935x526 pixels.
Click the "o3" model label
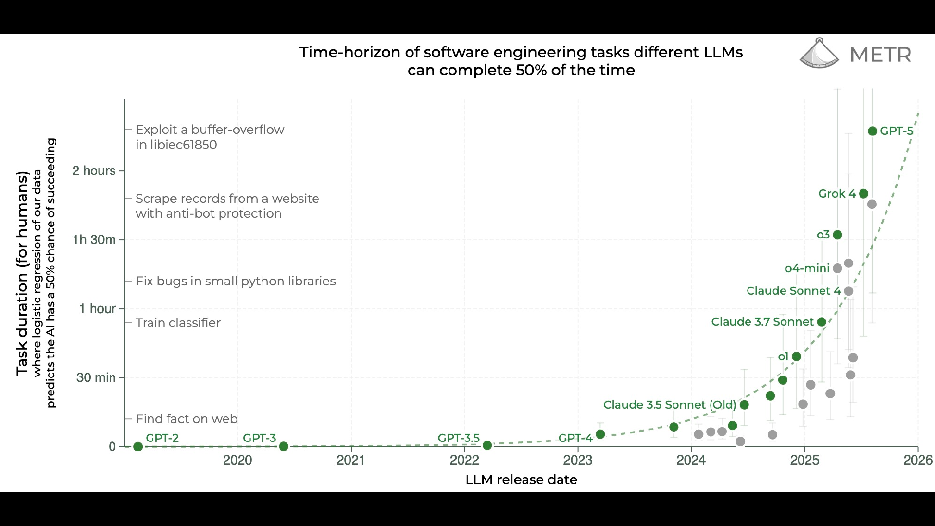(823, 235)
